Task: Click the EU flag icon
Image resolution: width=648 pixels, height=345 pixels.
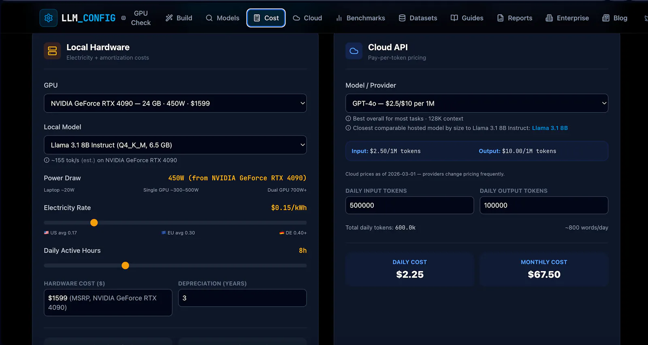Action: tap(164, 233)
